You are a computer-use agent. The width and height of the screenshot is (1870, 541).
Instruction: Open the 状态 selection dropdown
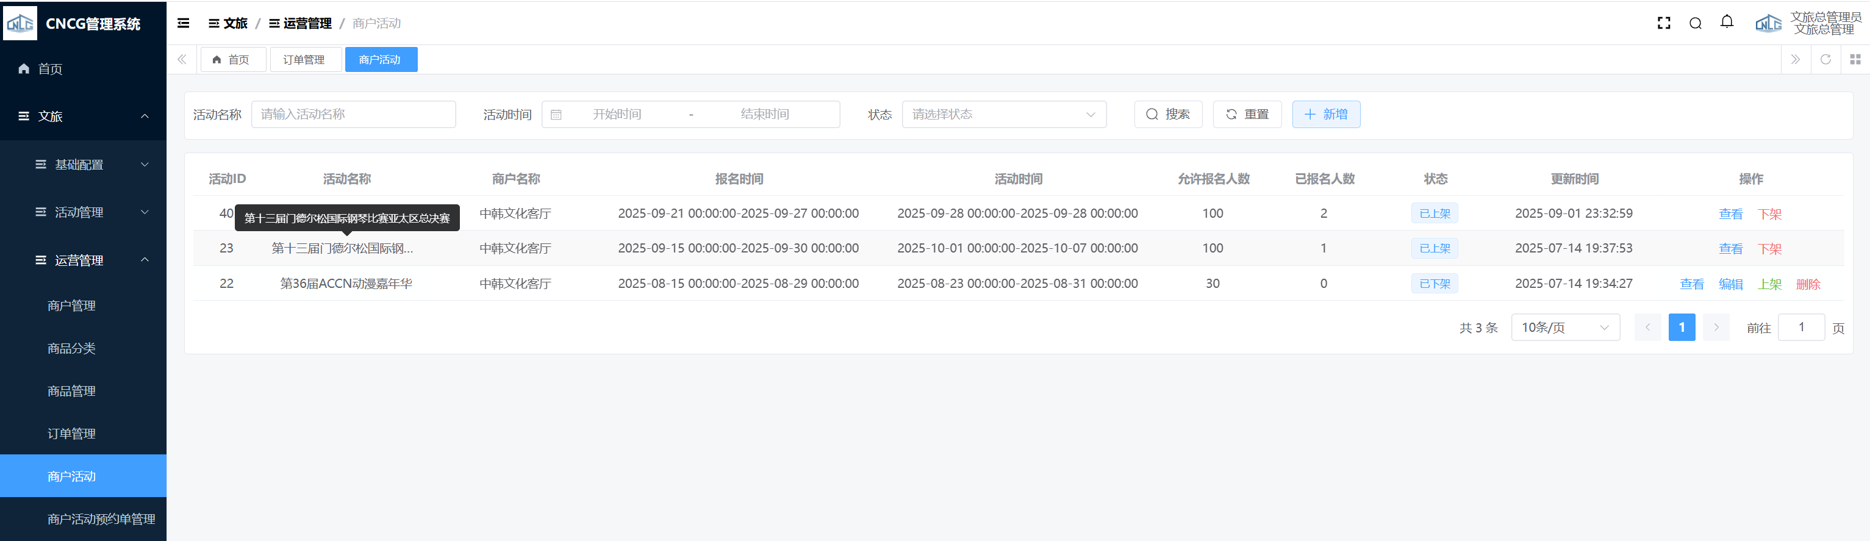tap(1003, 115)
